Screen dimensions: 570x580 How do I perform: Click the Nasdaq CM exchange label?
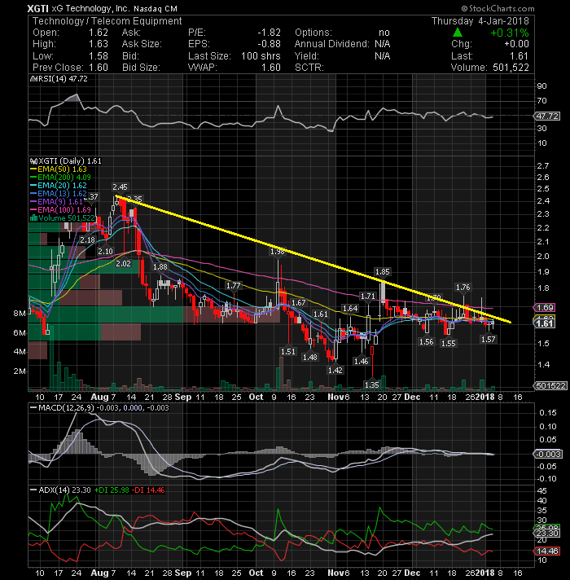(x=156, y=8)
